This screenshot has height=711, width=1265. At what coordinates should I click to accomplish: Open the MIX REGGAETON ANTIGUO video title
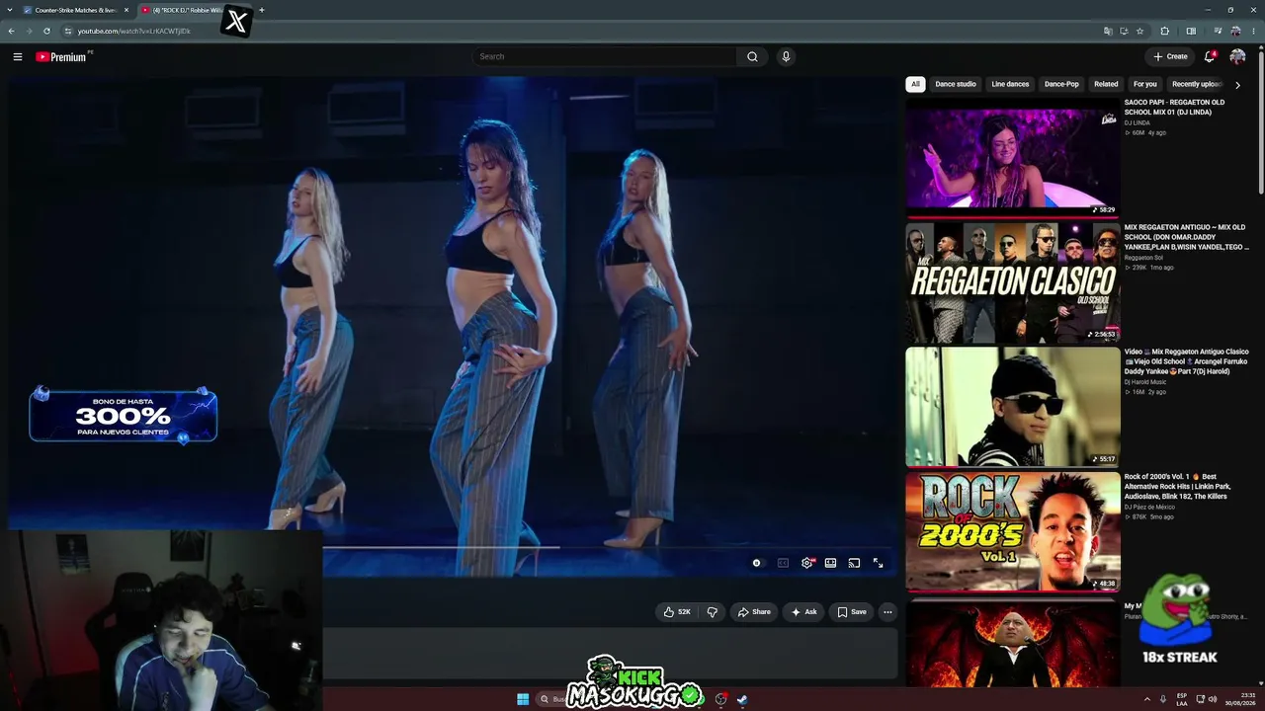(x=1187, y=237)
